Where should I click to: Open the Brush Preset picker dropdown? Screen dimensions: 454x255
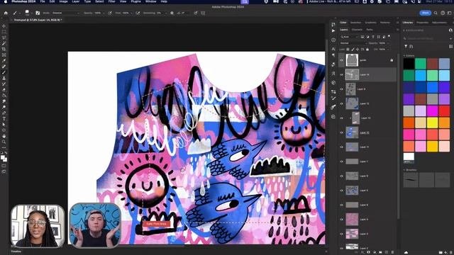(x=27, y=13)
